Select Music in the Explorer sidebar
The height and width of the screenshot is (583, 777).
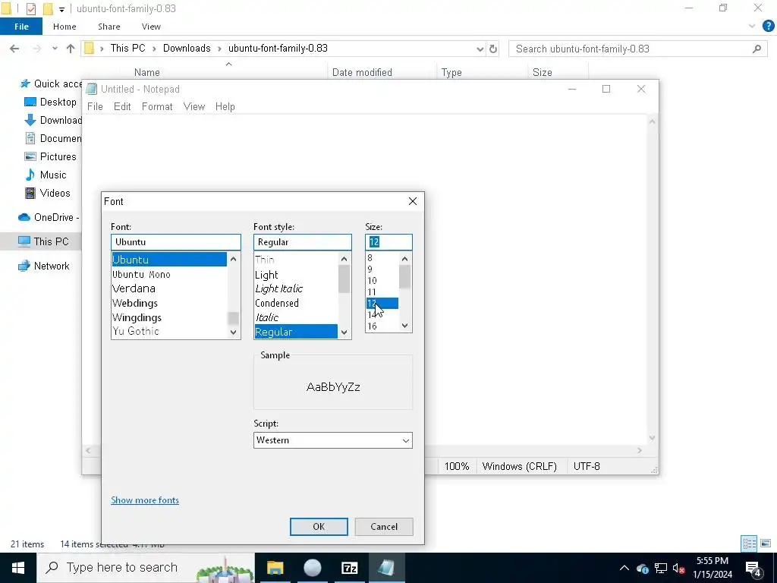tap(46, 175)
